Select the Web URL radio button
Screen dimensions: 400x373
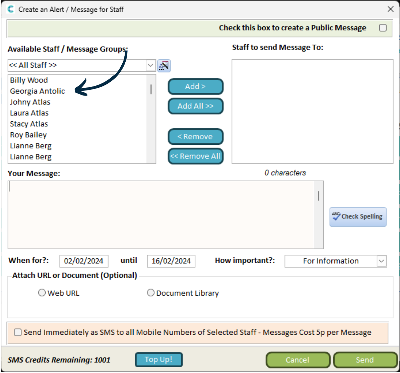point(42,293)
